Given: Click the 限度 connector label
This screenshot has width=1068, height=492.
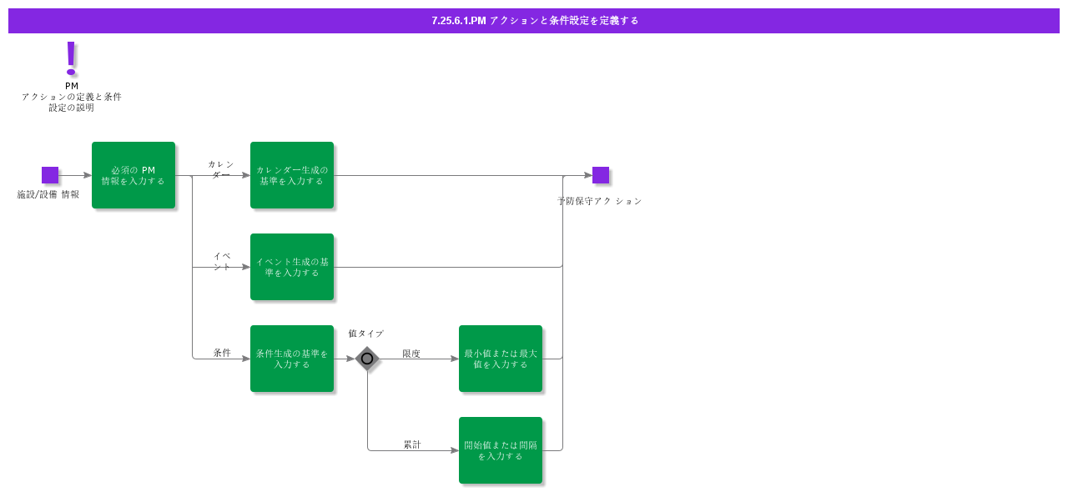Looking at the screenshot, I should (411, 354).
